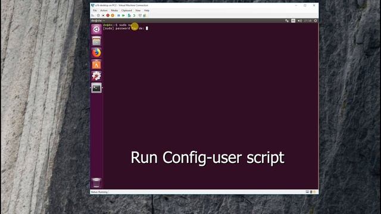
Task: Reset the VM with the green play icon
Action: click(x=123, y=15)
